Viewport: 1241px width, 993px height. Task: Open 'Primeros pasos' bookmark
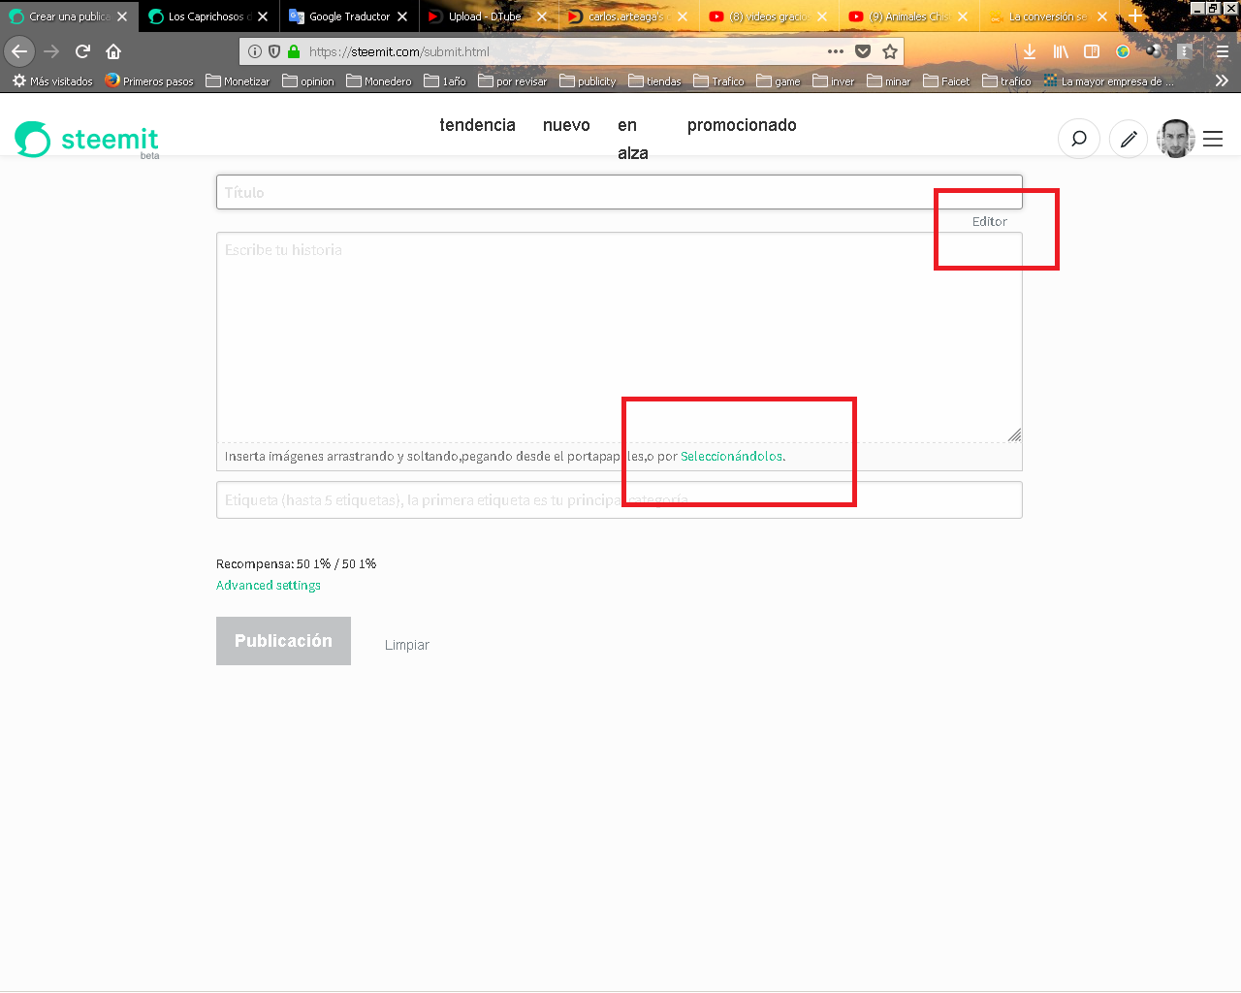point(149,80)
